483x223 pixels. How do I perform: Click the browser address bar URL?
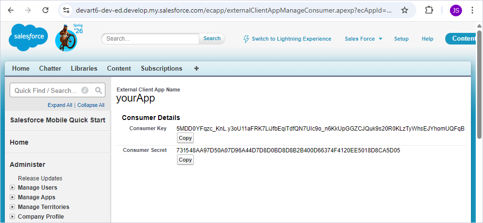click(x=234, y=11)
